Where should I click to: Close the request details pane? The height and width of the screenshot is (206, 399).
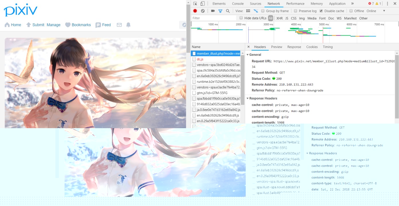pyautogui.click(x=249, y=47)
